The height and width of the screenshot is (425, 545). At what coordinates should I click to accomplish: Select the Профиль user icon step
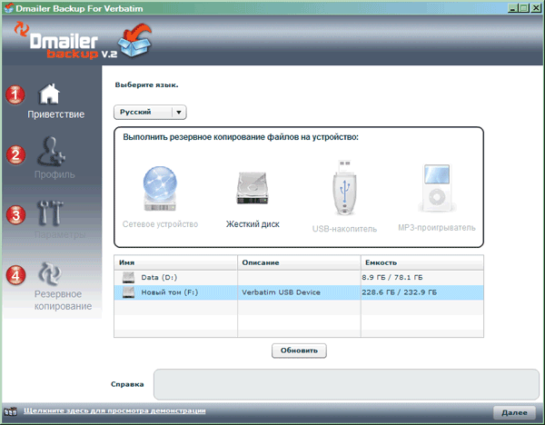[x=51, y=151]
